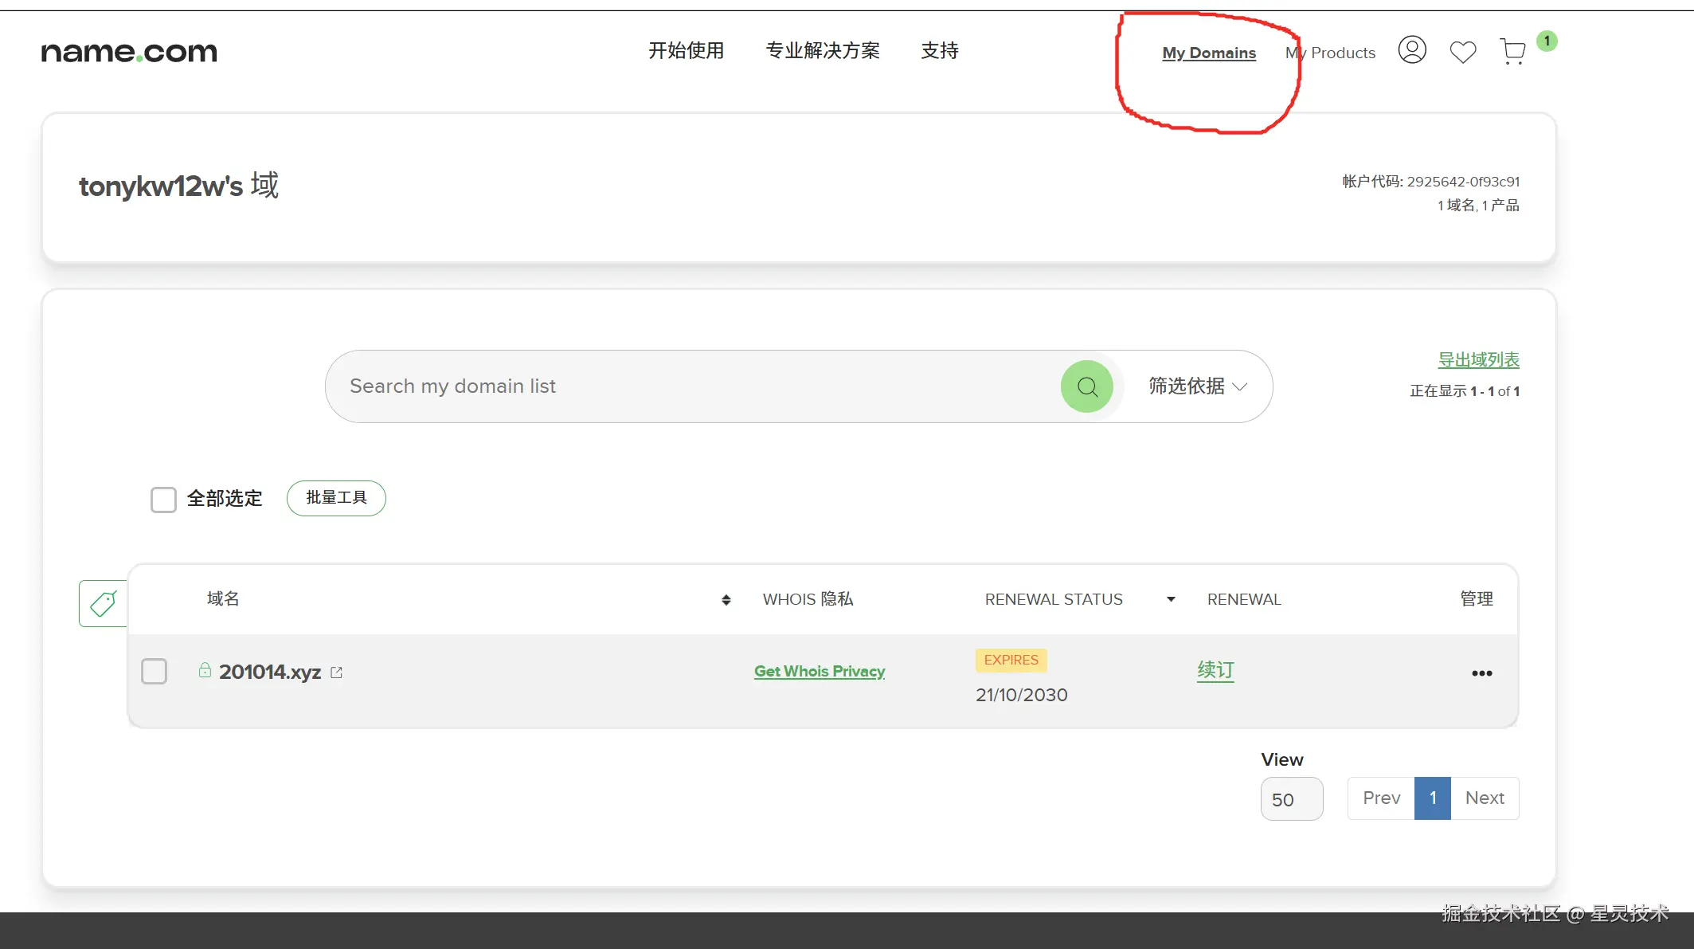
Task: Open the RENEWAL STATUS column dropdown arrow
Action: 1170,599
